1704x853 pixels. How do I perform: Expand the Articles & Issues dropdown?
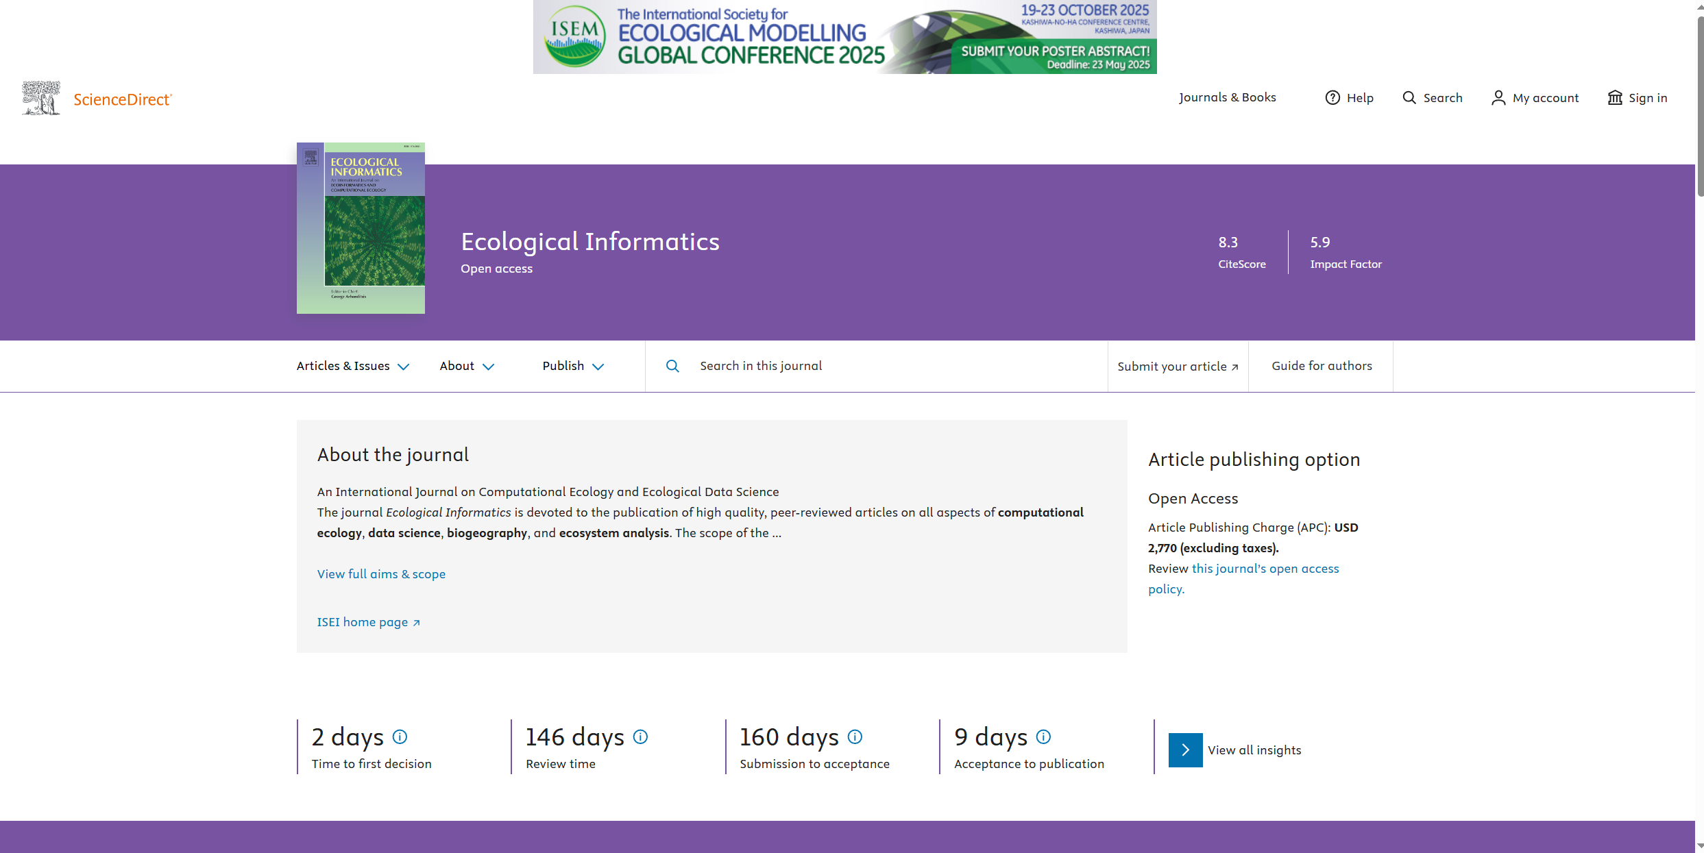point(352,366)
